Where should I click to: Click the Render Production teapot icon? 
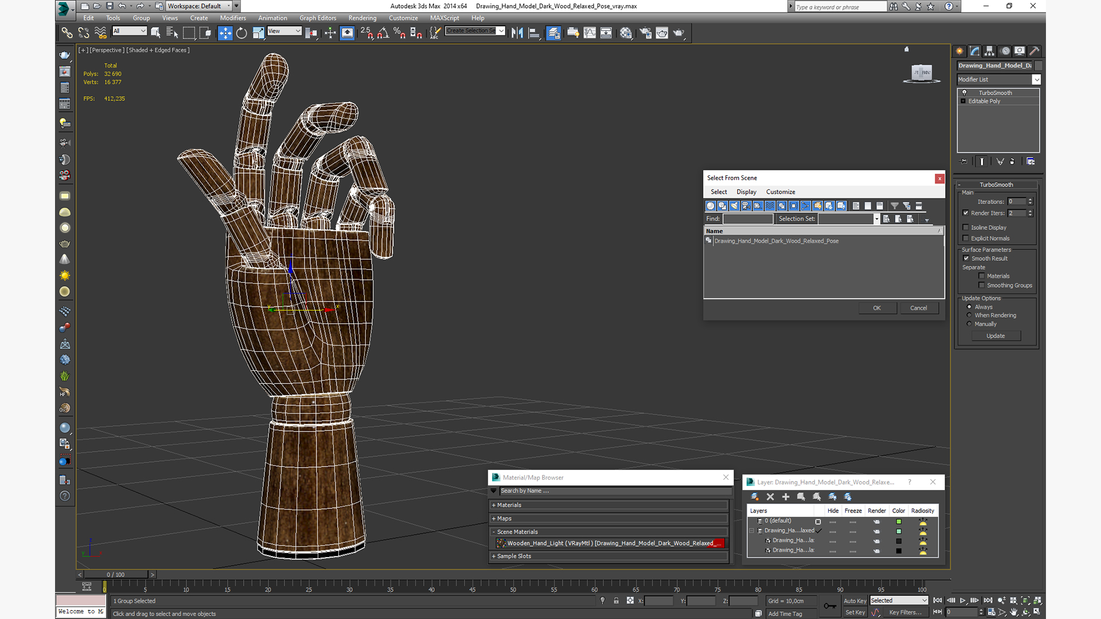[678, 33]
